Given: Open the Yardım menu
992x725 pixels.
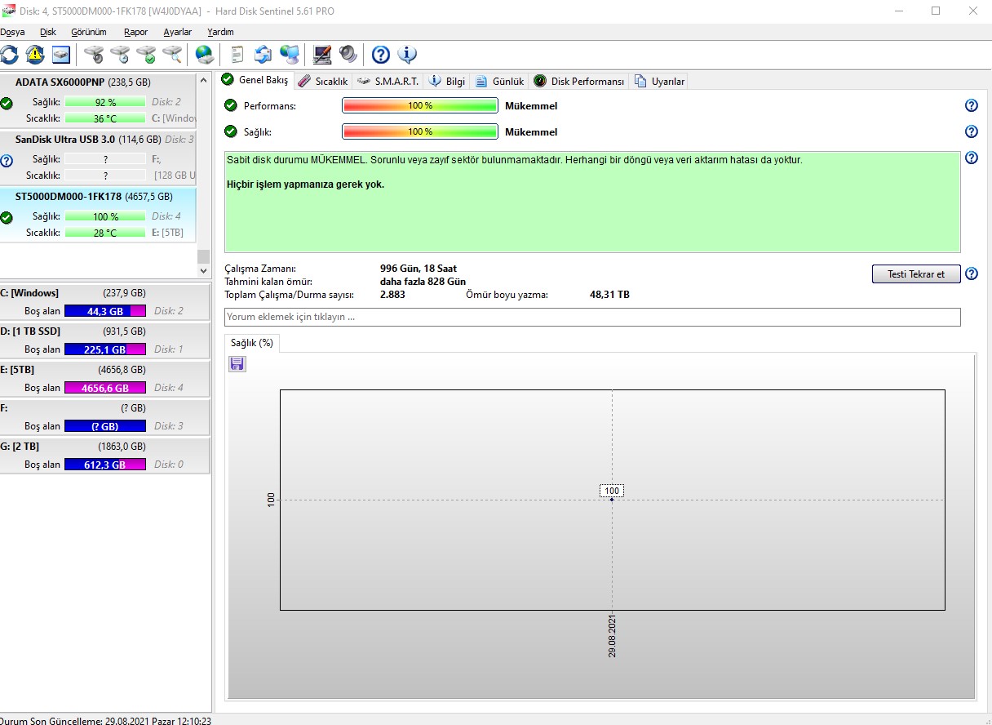Looking at the screenshot, I should (x=220, y=32).
